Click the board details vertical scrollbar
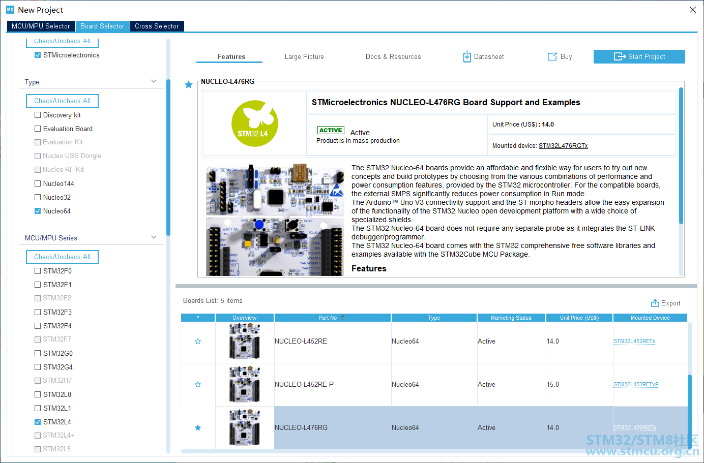 click(681, 156)
